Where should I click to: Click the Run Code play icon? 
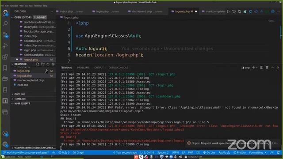click(228, 11)
